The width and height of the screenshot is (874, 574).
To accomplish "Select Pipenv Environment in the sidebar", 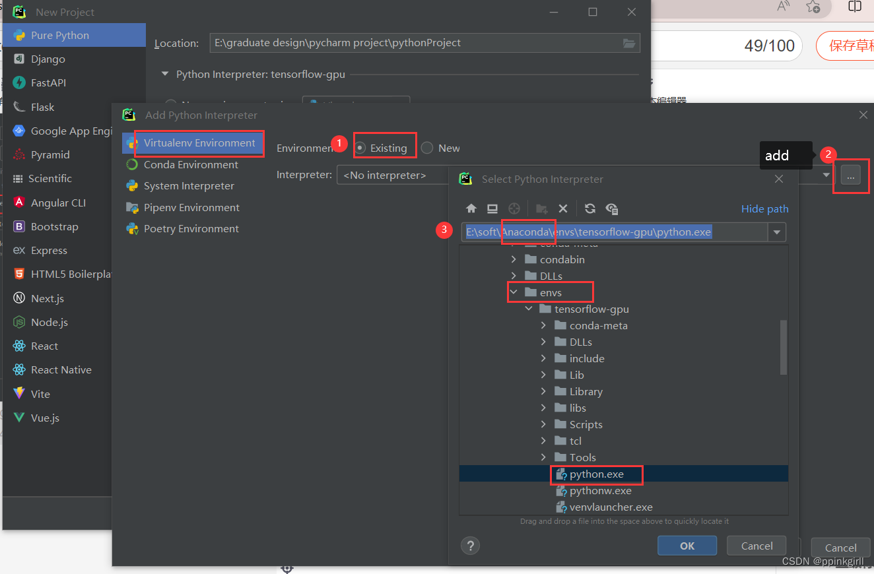I will 193,207.
